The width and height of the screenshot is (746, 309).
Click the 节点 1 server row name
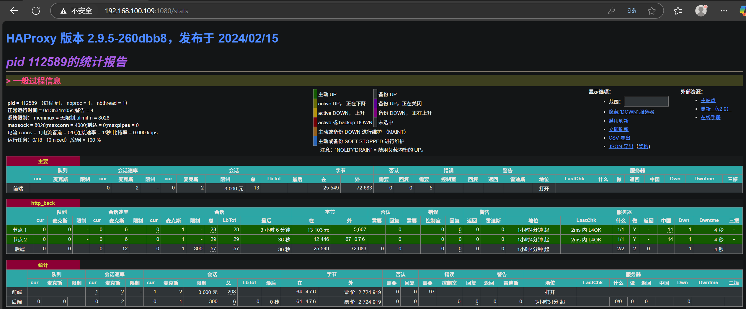pos(20,230)
